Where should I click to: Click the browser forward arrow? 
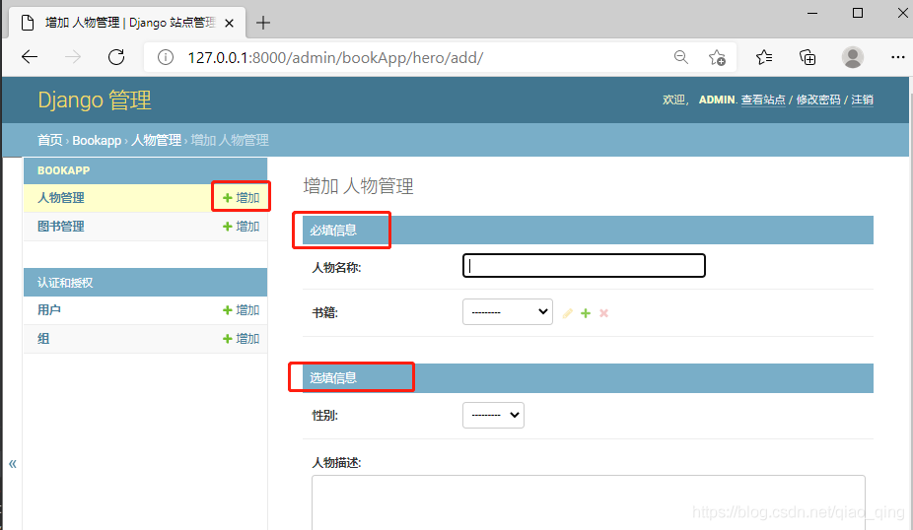click(73, 57)
